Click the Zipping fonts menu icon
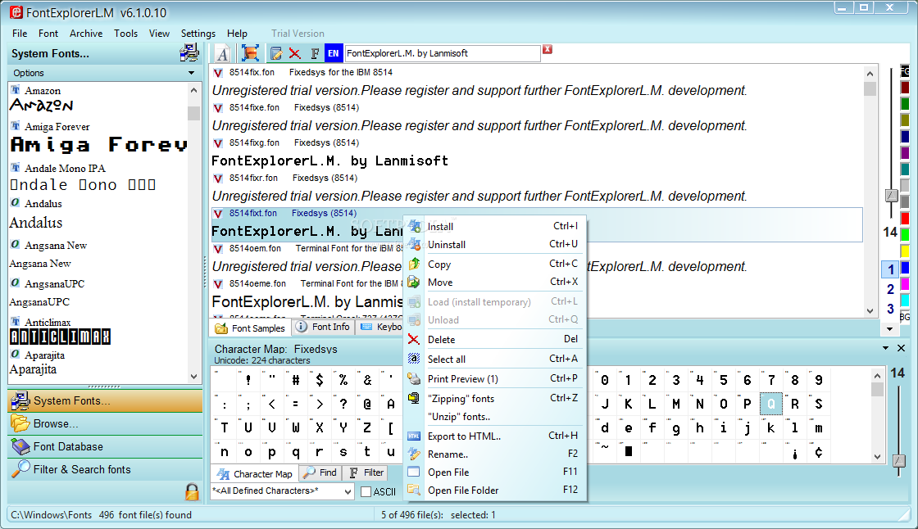918x529 pixels. (414, 398)
